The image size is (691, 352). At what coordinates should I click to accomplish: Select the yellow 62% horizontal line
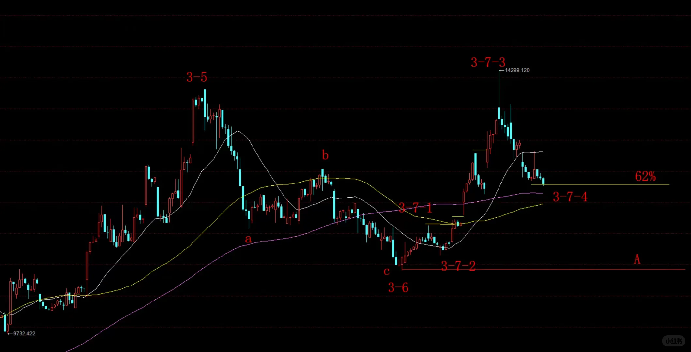click(x=604, y=184)
